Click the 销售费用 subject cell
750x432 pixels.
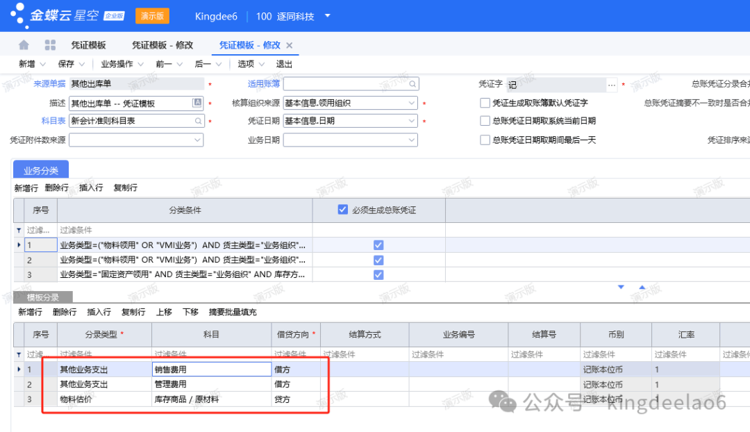click(210, 369)
